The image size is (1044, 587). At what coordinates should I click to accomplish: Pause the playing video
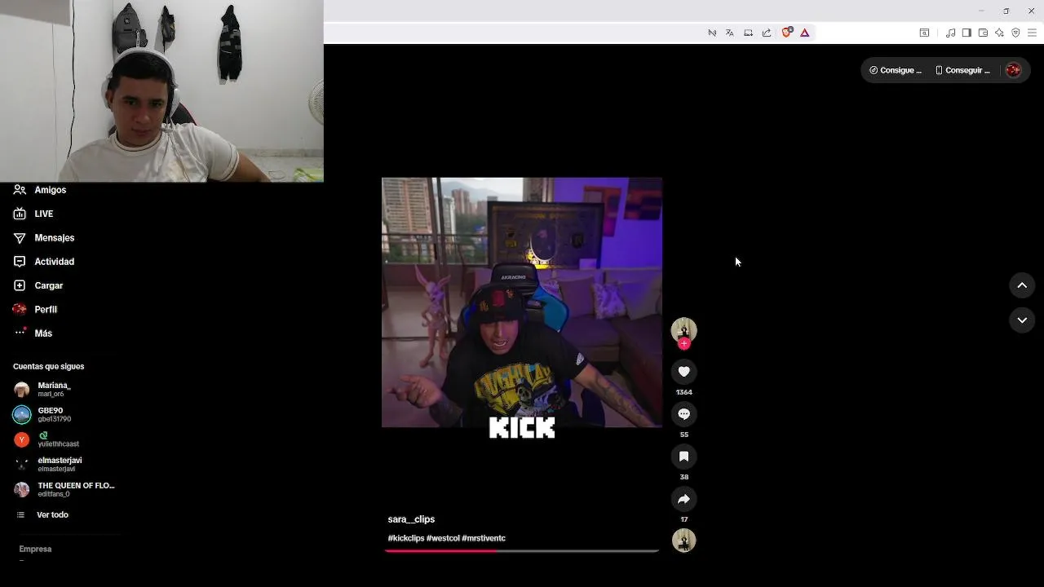pyautogui.click(x=522, y=302)
